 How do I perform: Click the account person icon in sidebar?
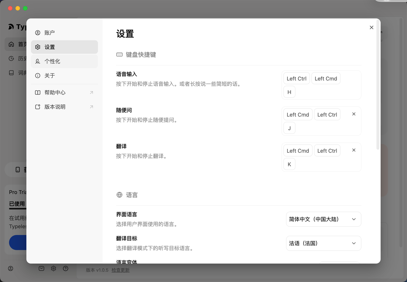[38, 33]
